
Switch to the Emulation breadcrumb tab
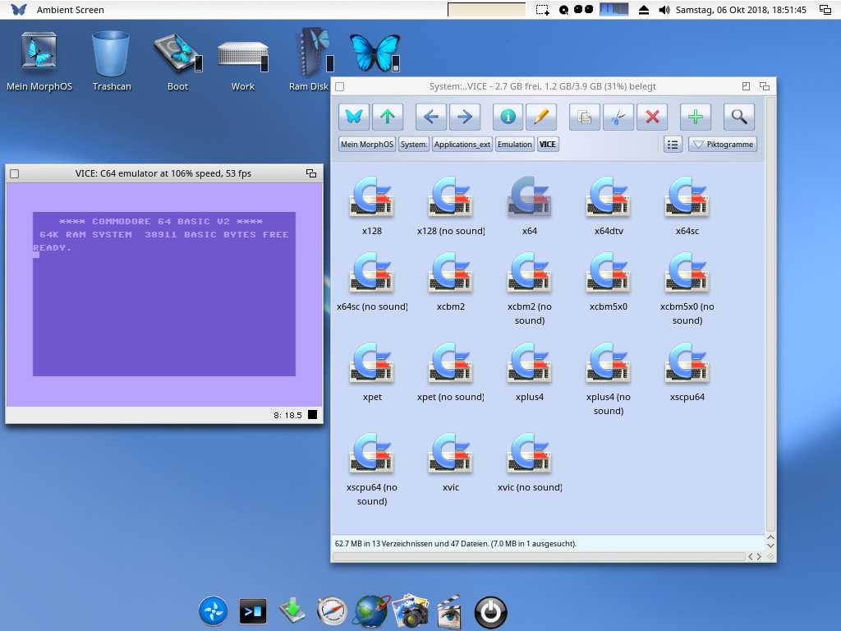click(x=514, y=144)
